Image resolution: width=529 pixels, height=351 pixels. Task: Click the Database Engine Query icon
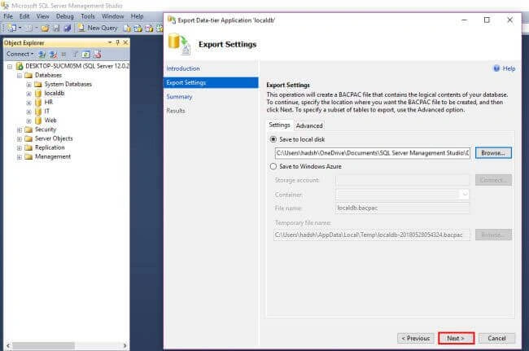tap(127, 29)
